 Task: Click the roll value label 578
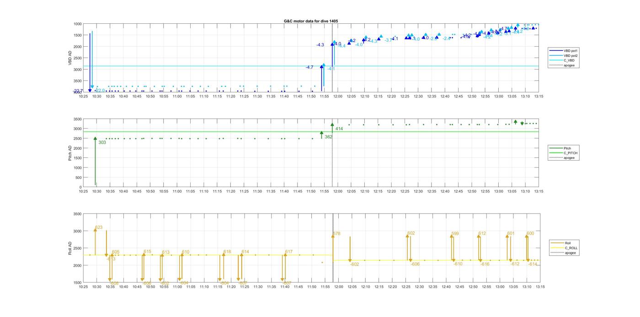click(x=336, y=234)
